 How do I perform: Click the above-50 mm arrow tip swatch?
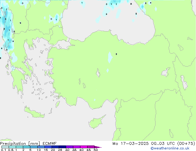(98, 147)
